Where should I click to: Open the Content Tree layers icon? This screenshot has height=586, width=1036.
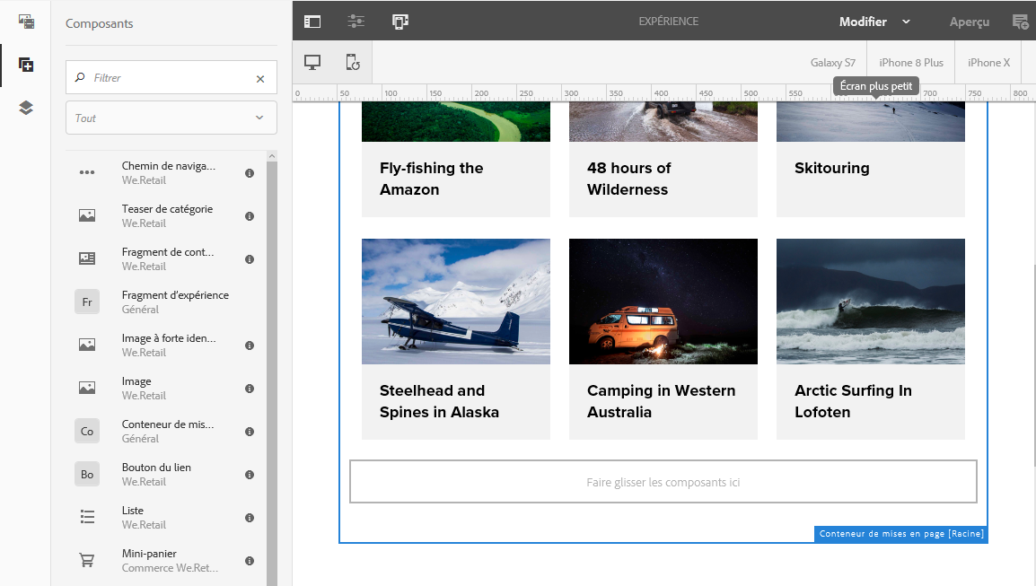26,108
